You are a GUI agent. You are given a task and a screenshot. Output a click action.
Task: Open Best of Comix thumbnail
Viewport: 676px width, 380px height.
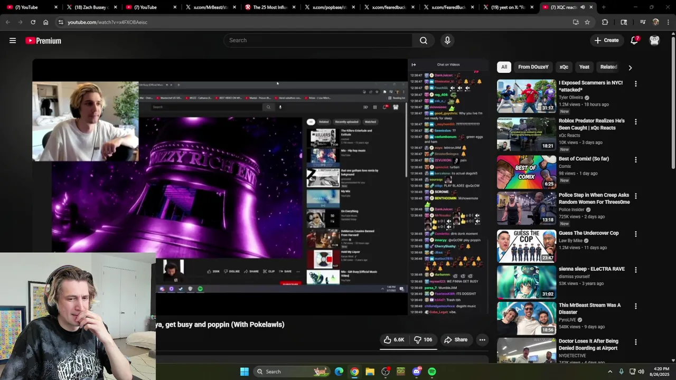(x=527, y=172)
